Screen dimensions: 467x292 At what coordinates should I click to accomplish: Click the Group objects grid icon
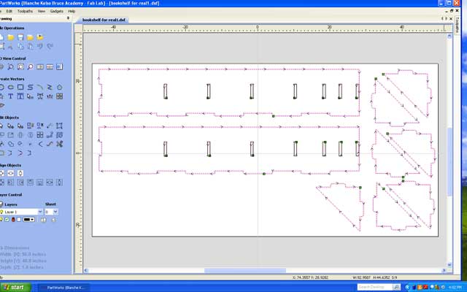(40, 135)
